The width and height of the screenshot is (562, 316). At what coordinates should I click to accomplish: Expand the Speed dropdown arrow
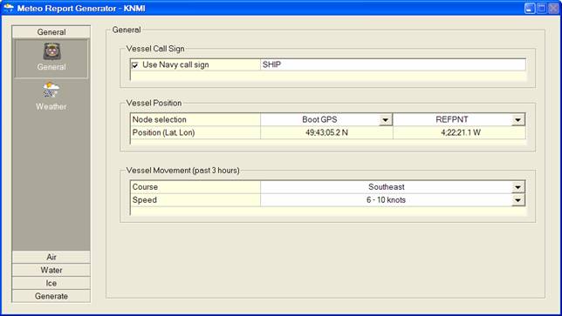pyautogui.click(x=517, y=200)
